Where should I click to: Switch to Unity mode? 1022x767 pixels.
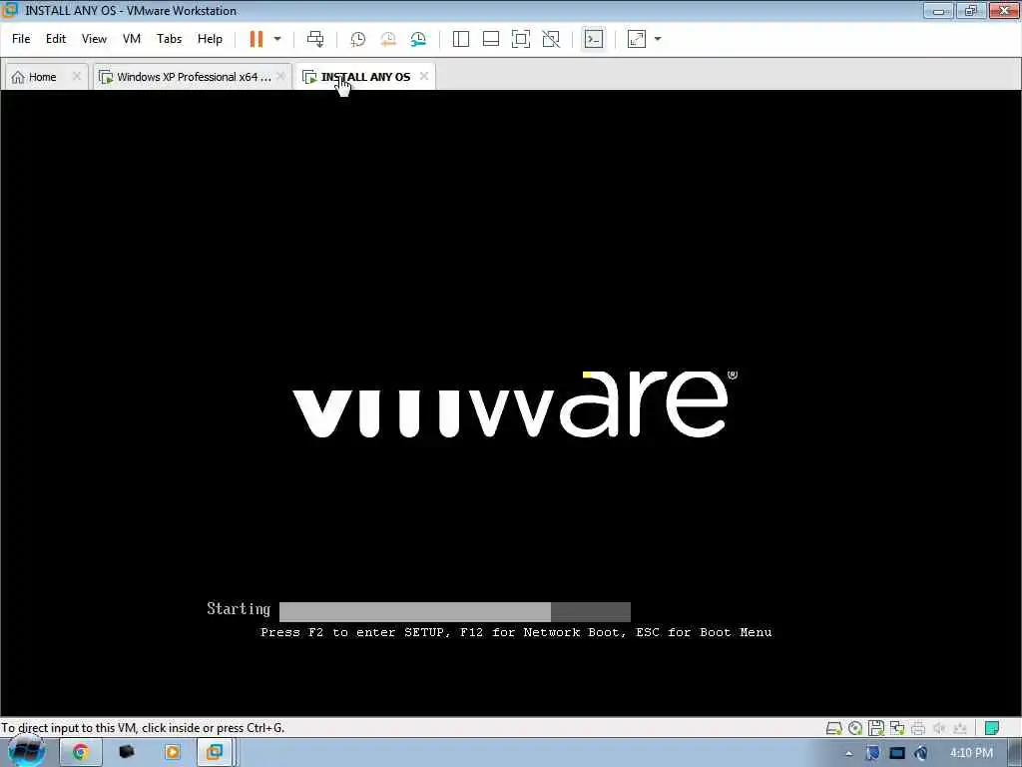(551, 39)
